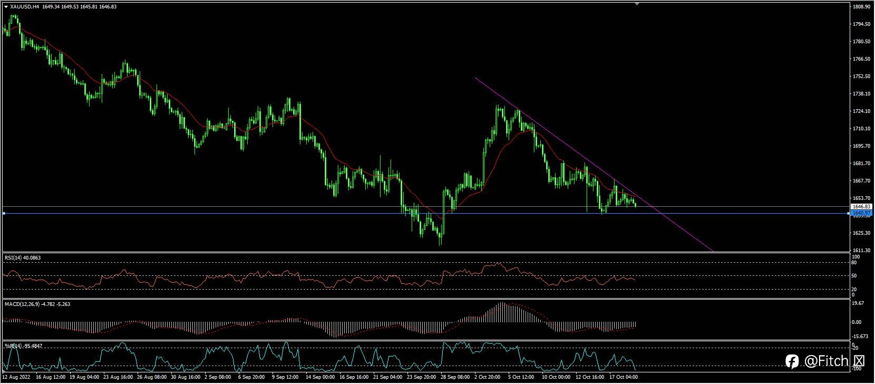Click the 1780.50 price scale label

pyautogui.click(x=860, y=42)
